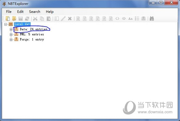Add a Long tag (L icon)

(x=98, y=19)
